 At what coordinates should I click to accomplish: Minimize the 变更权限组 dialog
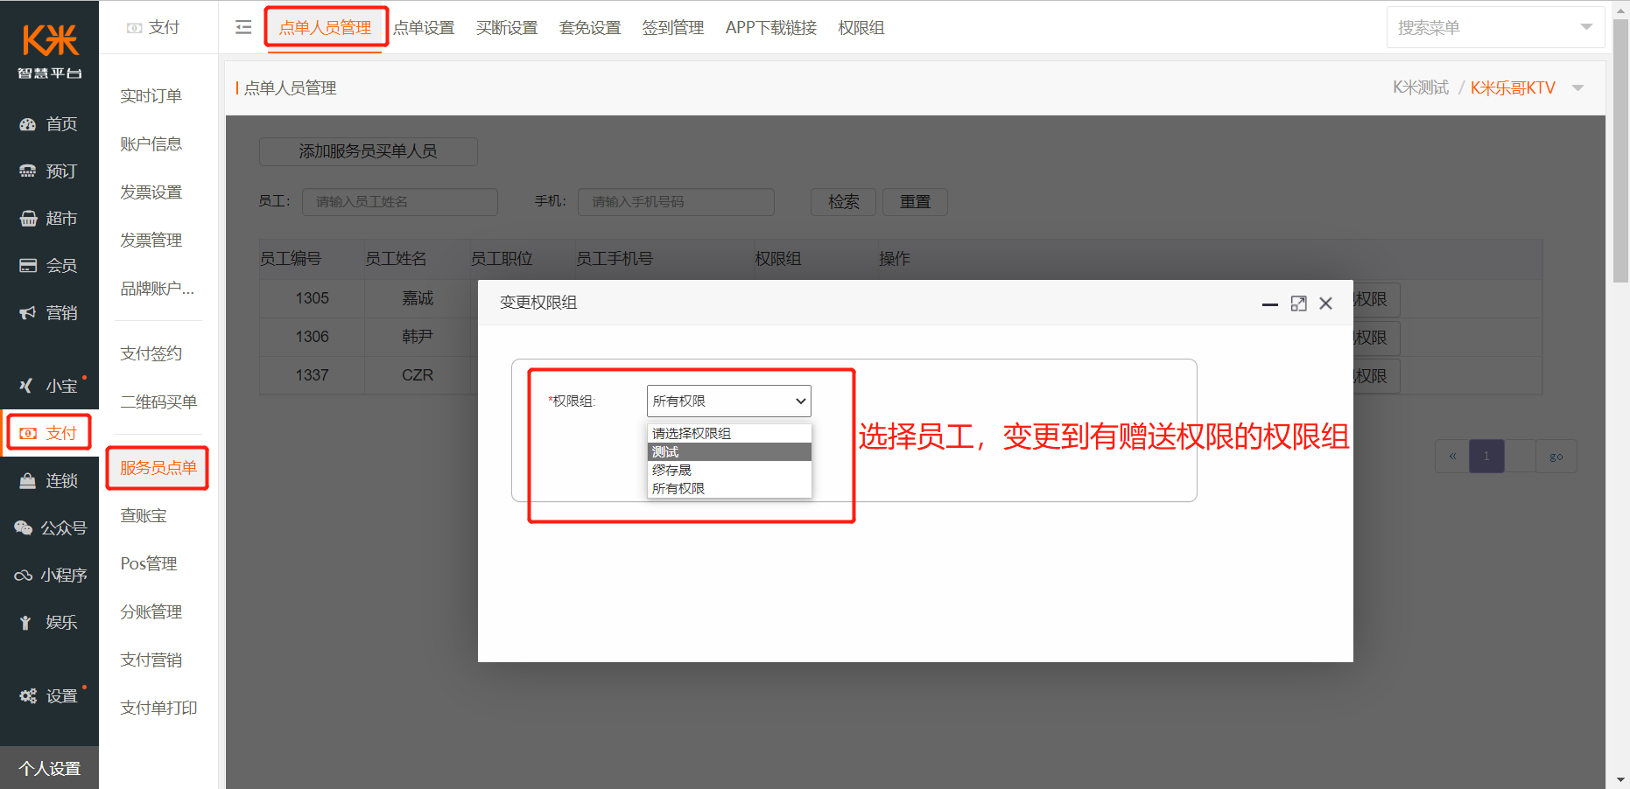(1269, 304)
